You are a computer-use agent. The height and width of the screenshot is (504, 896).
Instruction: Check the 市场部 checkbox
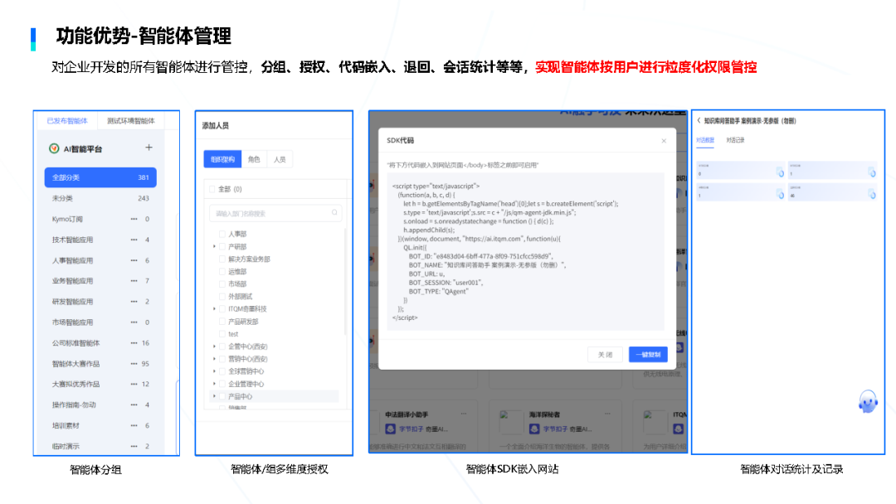(x=222, y=283)
